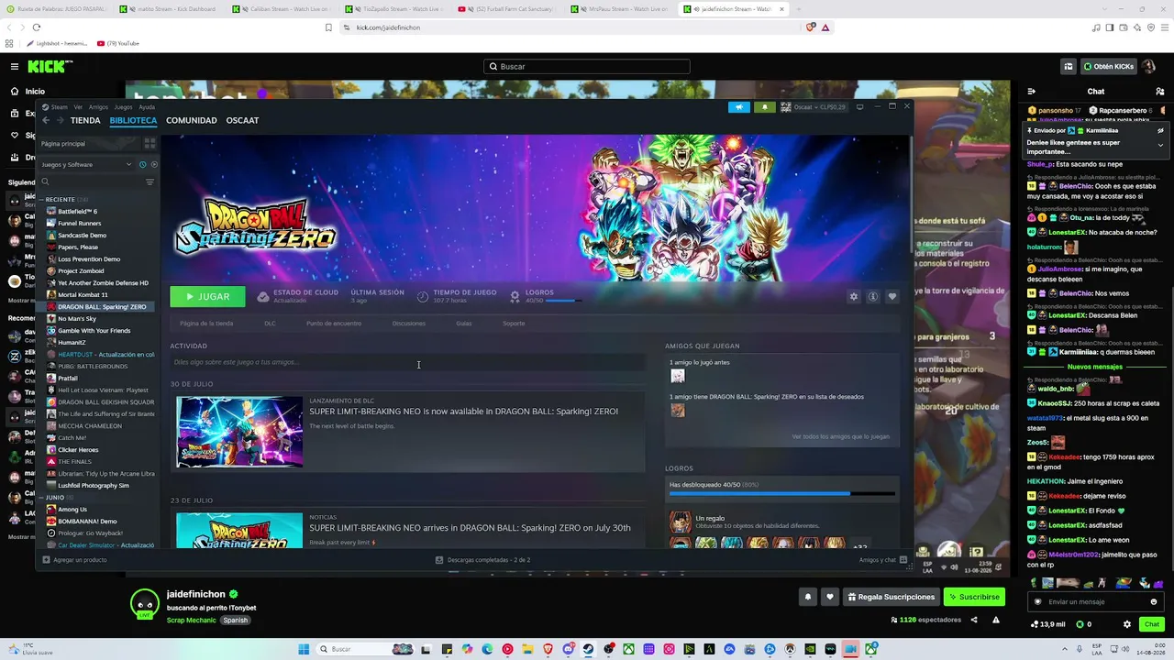This screenshot has height=660, width=1174.
Task: Switch Steam library to grid view icon
Action: coord(150,144)
